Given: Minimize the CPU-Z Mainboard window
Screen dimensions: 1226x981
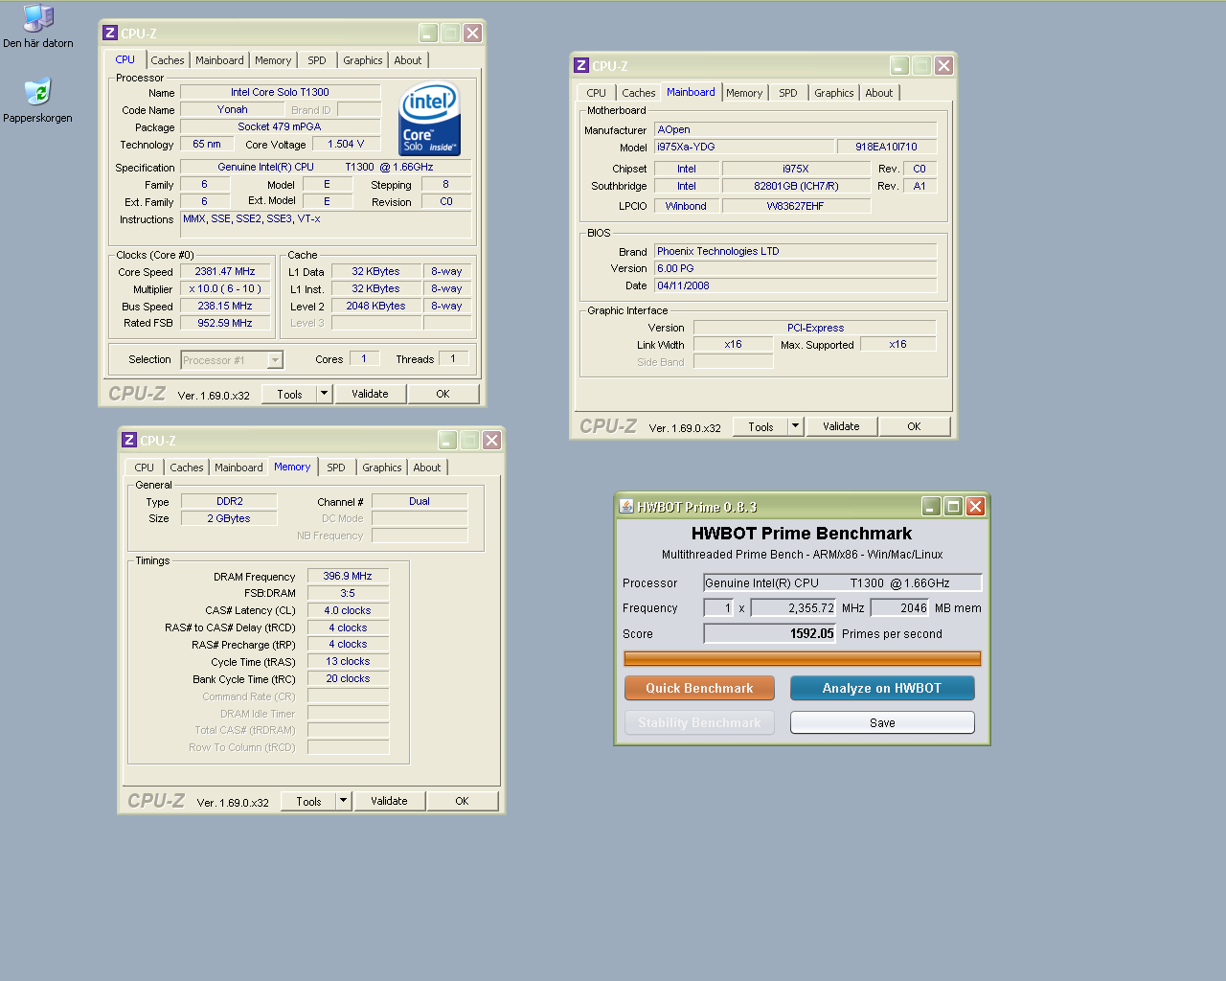Looking at the screenshot, I should click(899, 65).
